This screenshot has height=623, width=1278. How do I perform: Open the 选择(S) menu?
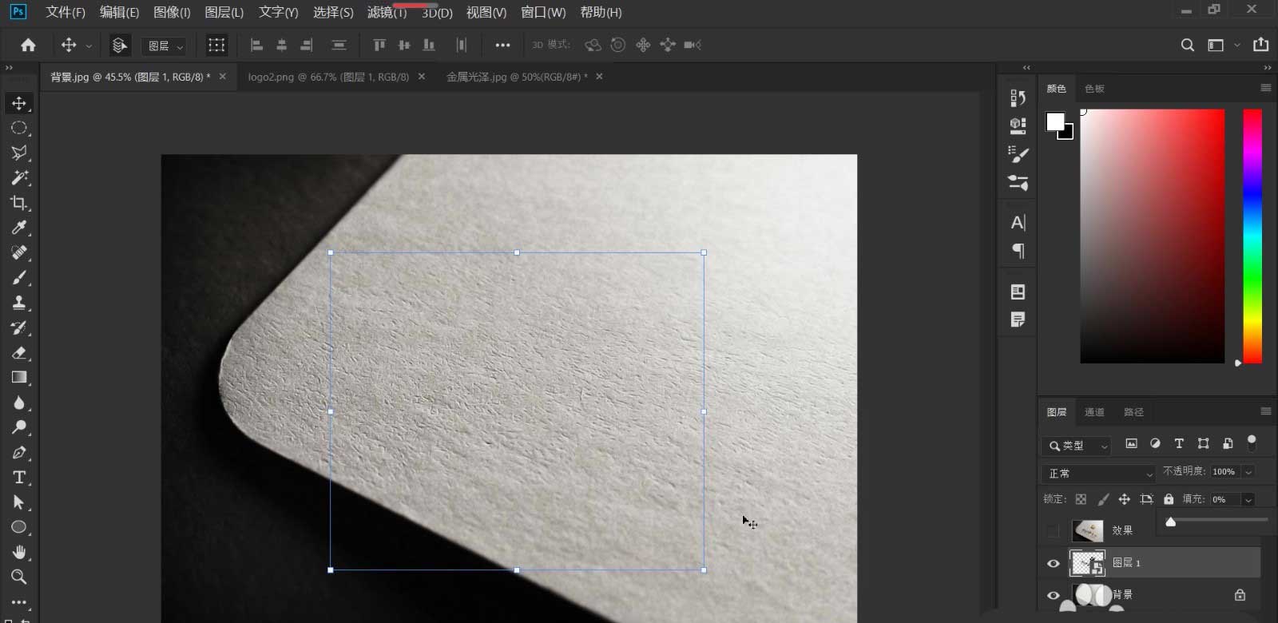click(333, 13)
